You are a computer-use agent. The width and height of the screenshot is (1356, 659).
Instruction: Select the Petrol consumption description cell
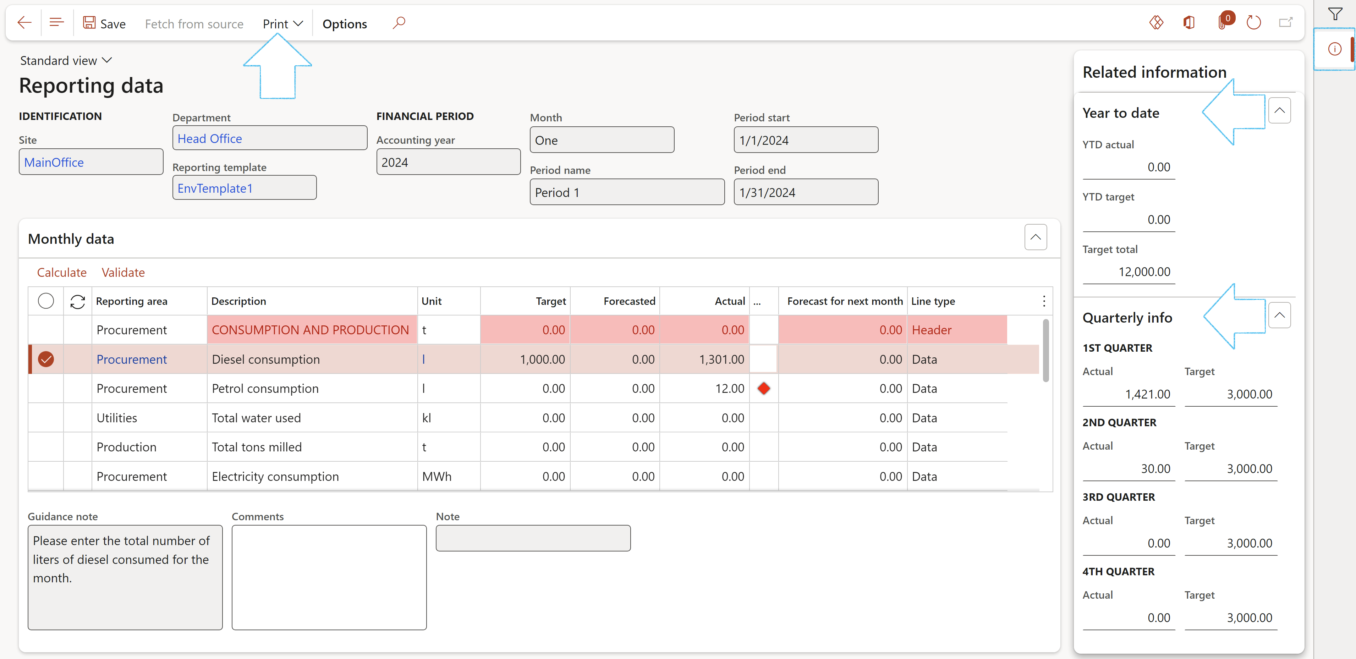(x=312, y=389)
